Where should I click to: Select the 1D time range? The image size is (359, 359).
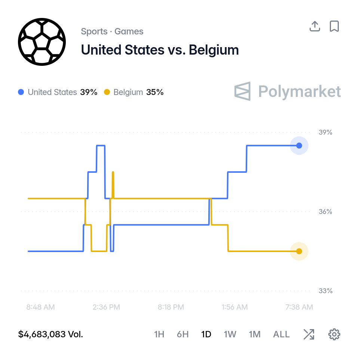pyautogui.click(x=206, y=334)
